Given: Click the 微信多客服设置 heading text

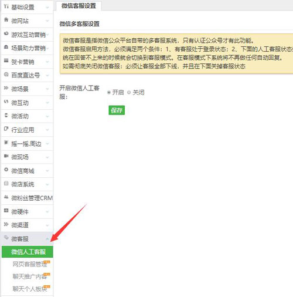Looking at the screenshot, I should (80, 24).
